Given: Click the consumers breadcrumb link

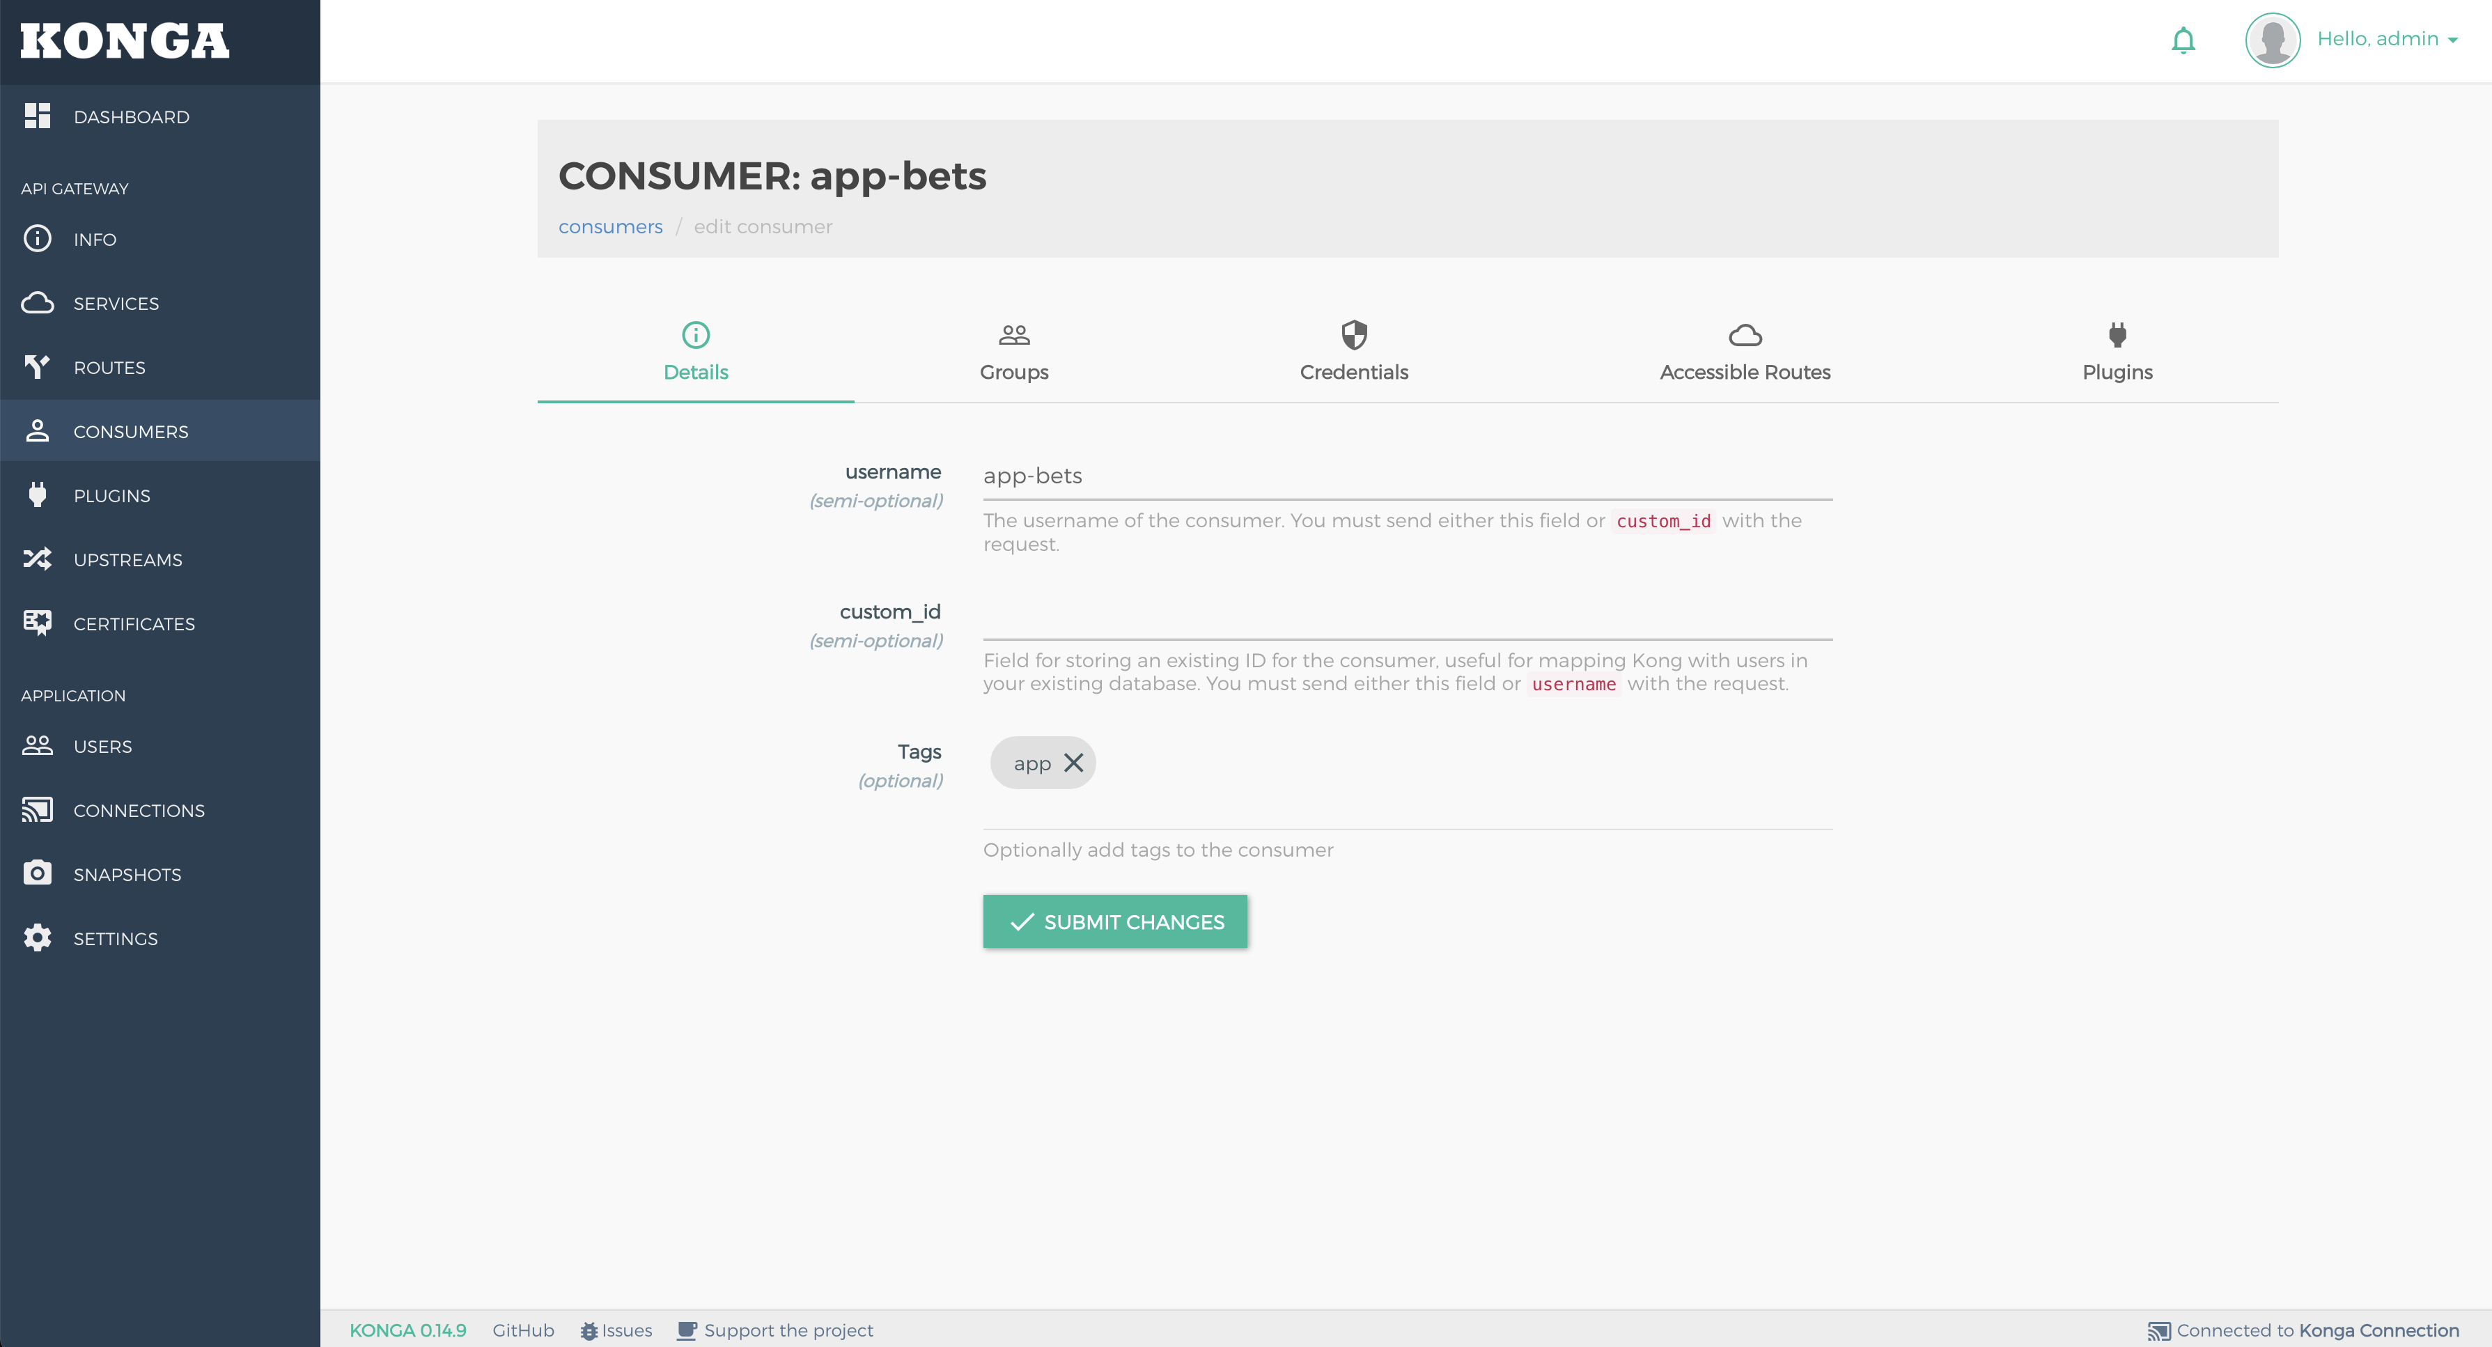Looking at the screenshot, I should click(x=612, y=226).
